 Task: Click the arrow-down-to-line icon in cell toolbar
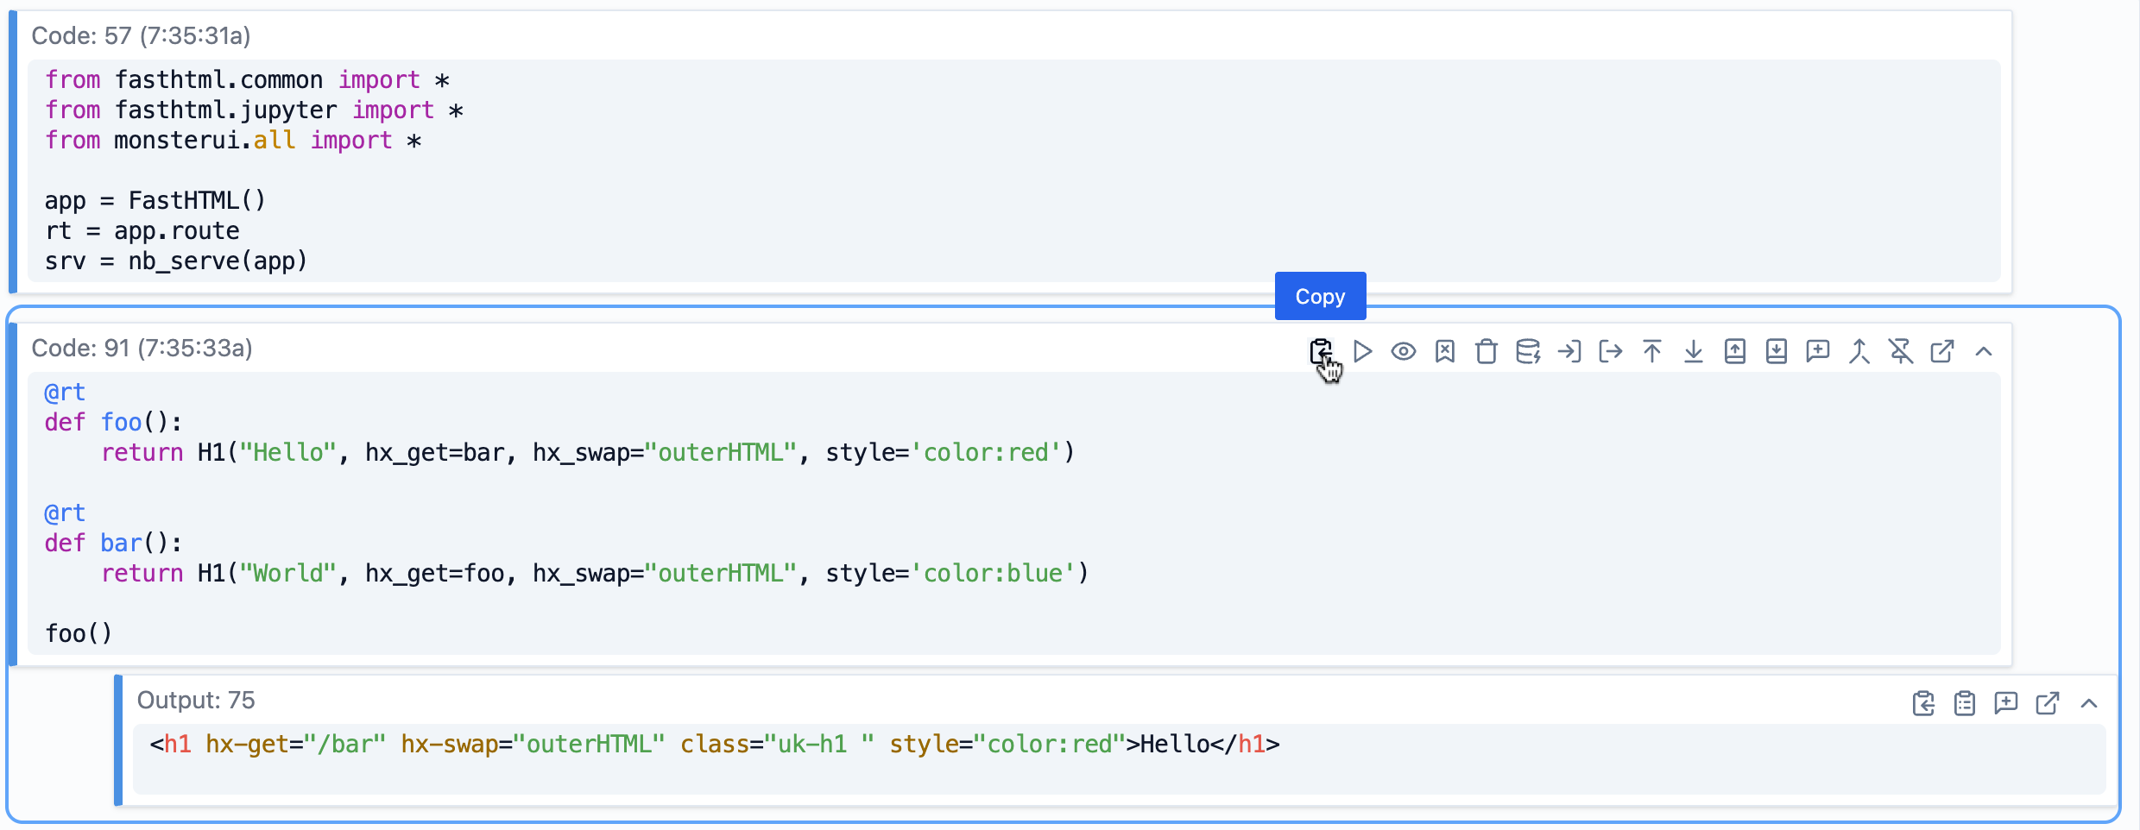click(x=1693, y=351)
